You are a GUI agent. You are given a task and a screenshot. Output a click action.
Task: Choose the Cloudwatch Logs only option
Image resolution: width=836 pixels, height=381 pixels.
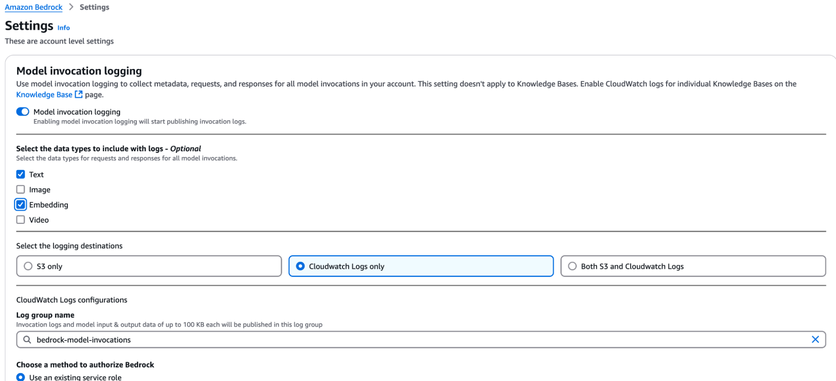pos(300,266)
